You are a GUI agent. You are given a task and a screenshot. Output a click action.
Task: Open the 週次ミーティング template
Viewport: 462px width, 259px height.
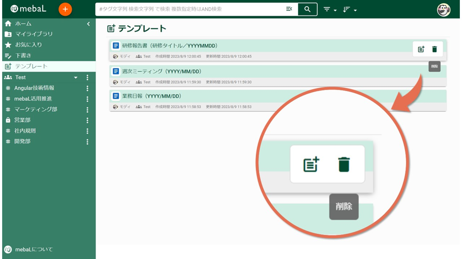click(162, 72)
